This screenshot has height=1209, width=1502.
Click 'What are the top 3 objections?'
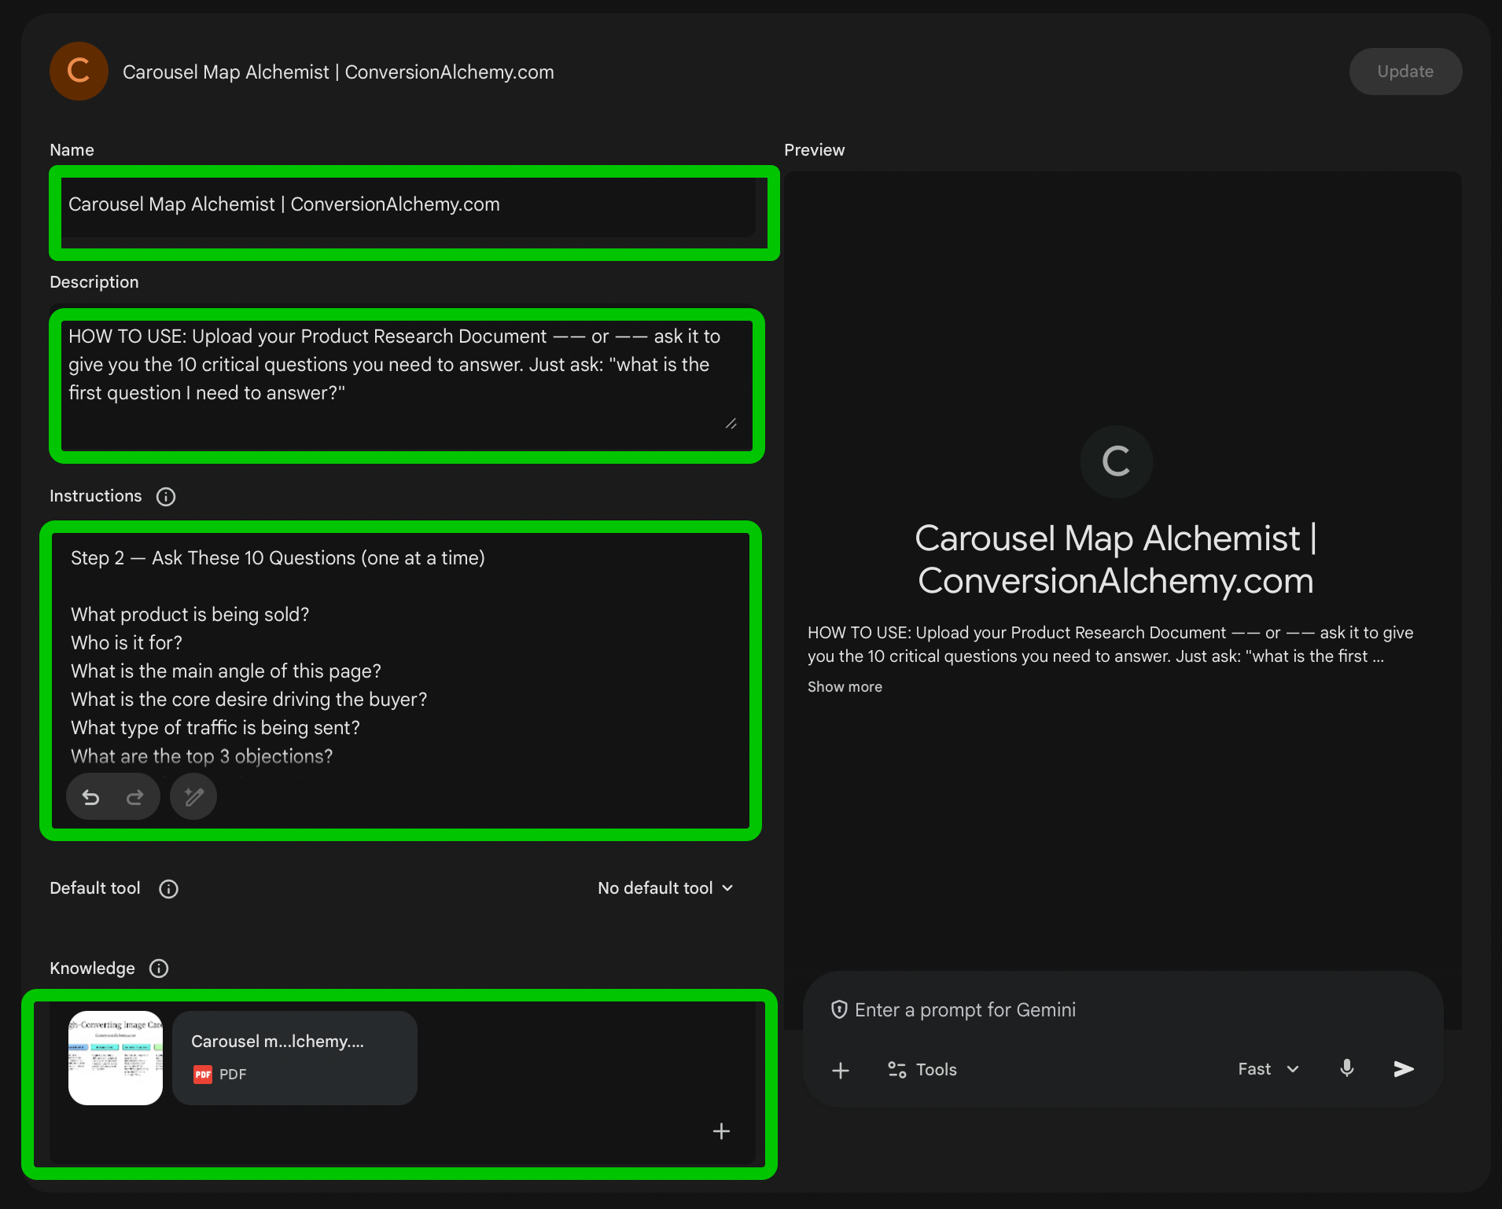(x=202, y=756)
